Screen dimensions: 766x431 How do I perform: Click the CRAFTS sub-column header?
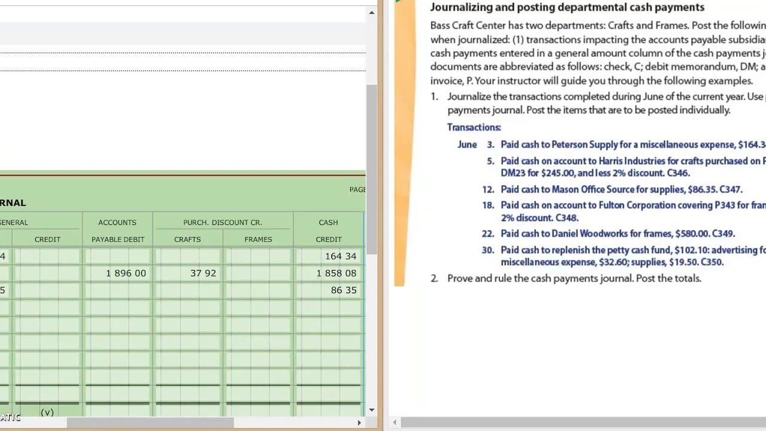[187, 239]
